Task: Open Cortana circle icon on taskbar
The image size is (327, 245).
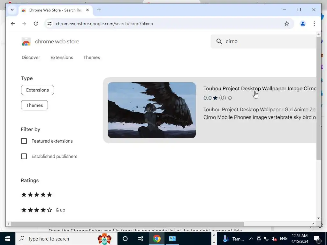Action: (x=125, y=239)
